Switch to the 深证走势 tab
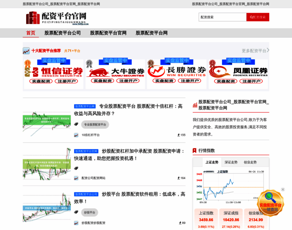 [231, 162]
